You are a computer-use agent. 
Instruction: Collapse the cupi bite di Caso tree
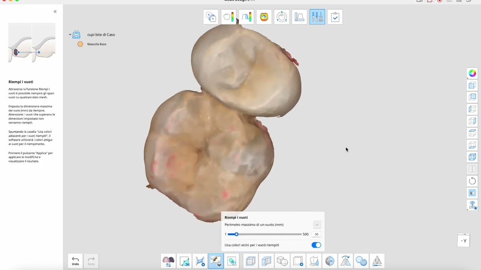click(x=70, y=34)
